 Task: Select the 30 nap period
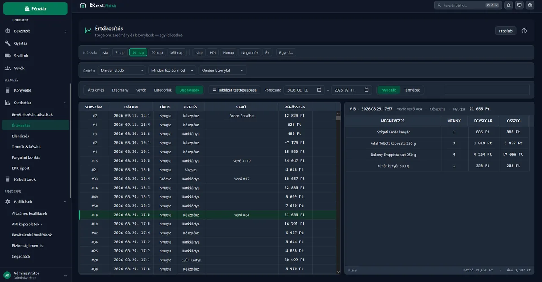pyautogui.click(x=138, y=53)
